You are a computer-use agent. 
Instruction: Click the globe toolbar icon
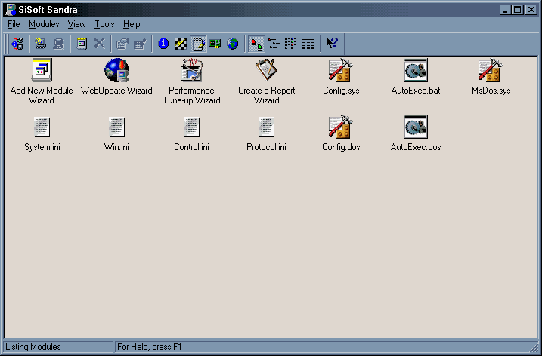click(x=233, y=44)
